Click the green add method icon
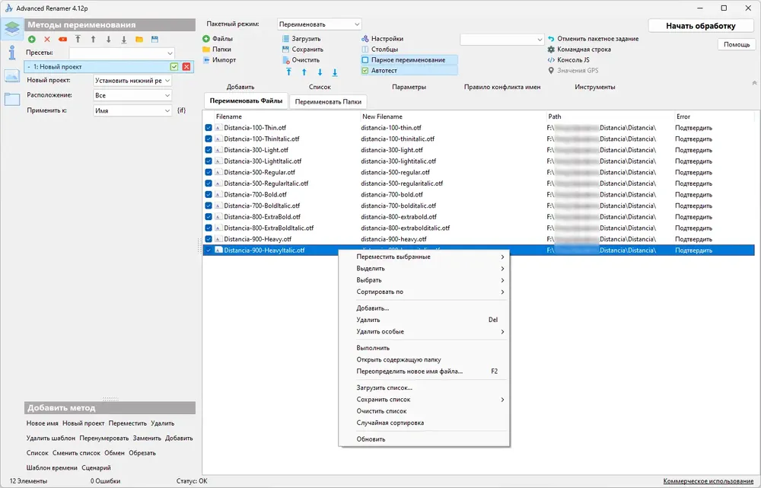 pyautogui.click(x=32, y=40)
